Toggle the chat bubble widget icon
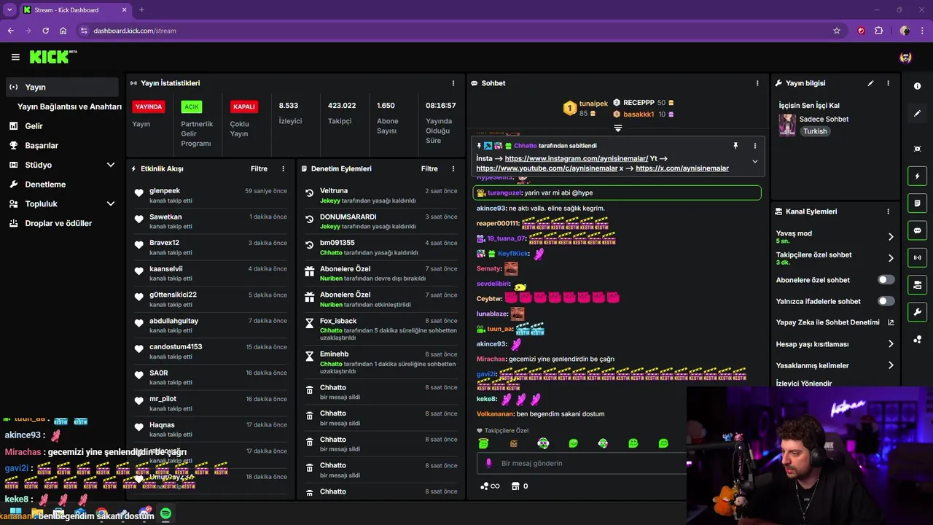The image size is (933, 525). pos(917,230)
